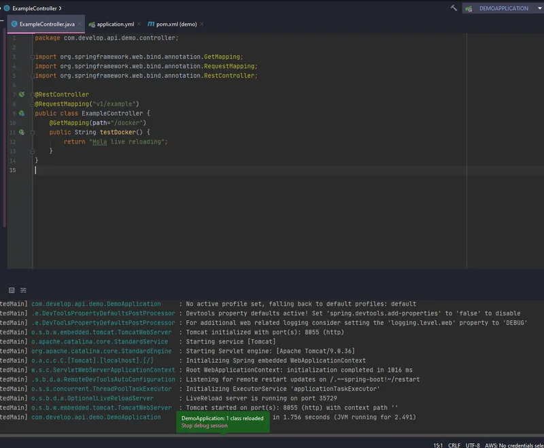Click 'Initializing Spring embedded WebApplicationContext' log message
This screenshot has width=544, height=448.
pos(276,360)
